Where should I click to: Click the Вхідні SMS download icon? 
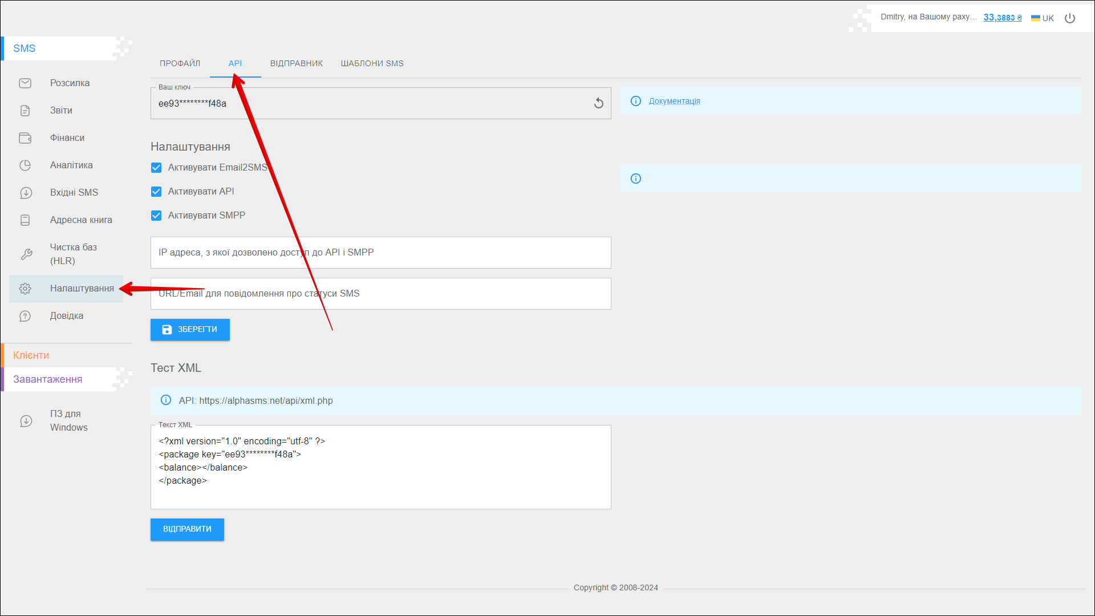[x=25, y=193]
